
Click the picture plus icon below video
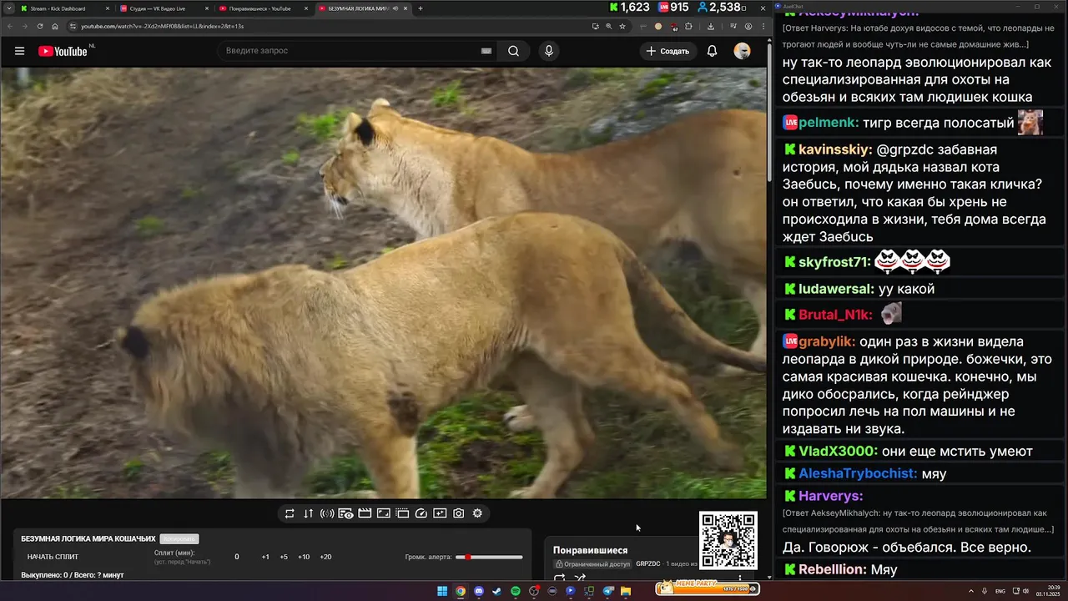[440, 513]
